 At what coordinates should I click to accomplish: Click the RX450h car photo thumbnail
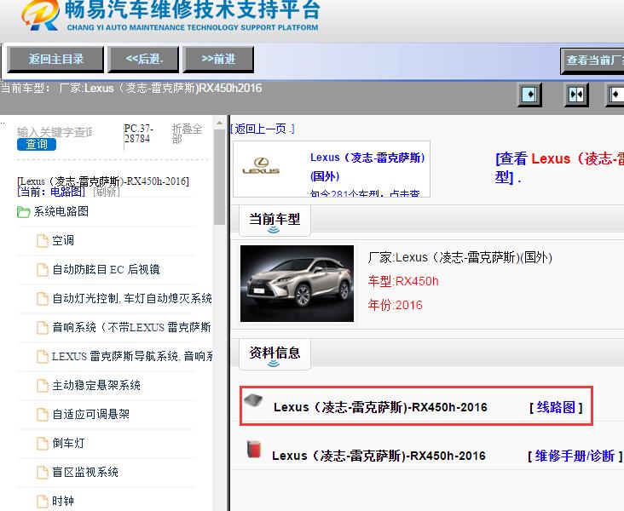coord(297,284)
